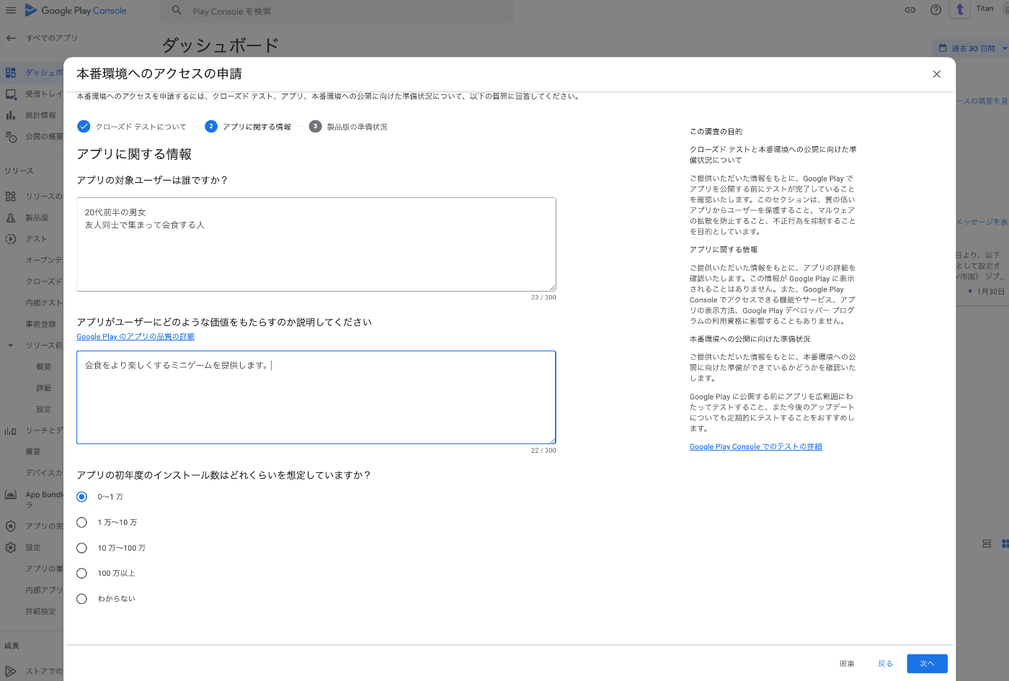Open Google Play のアプリの品質の詳細 link

135,336
